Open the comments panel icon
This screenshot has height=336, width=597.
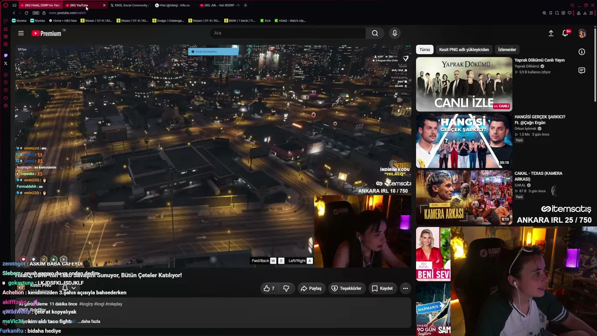[582, 70]
